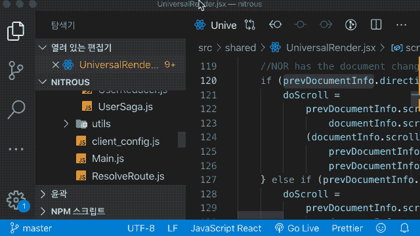Show additional views with the ellipsis icon

16,149
